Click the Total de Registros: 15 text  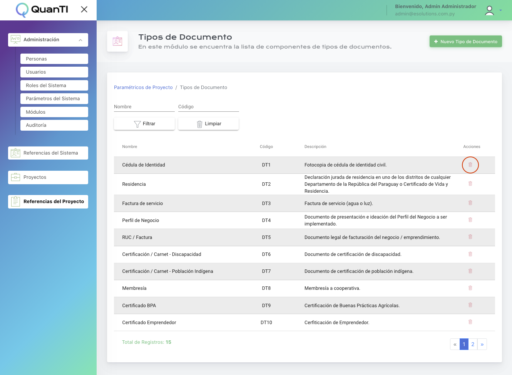147,342
